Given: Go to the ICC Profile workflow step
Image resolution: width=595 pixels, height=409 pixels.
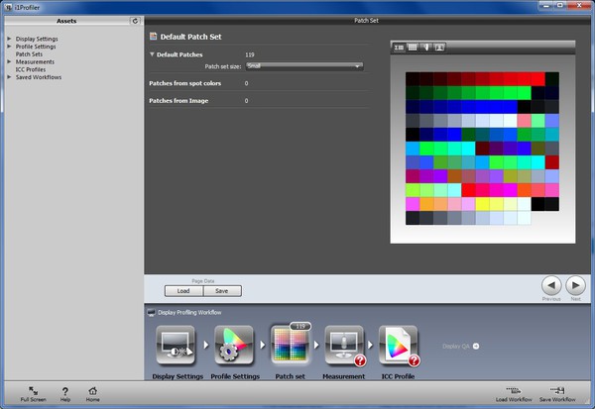Looking at the screenshot, I should point(398,346).
